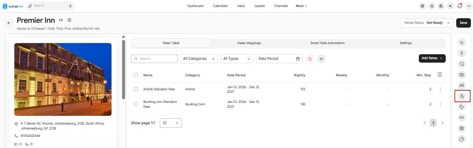Open the Smart Rate Automation tab
Screen dimensions: 473x148
coord(328,43)
